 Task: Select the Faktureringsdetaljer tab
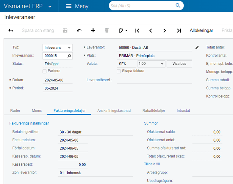tap(69, 110)
